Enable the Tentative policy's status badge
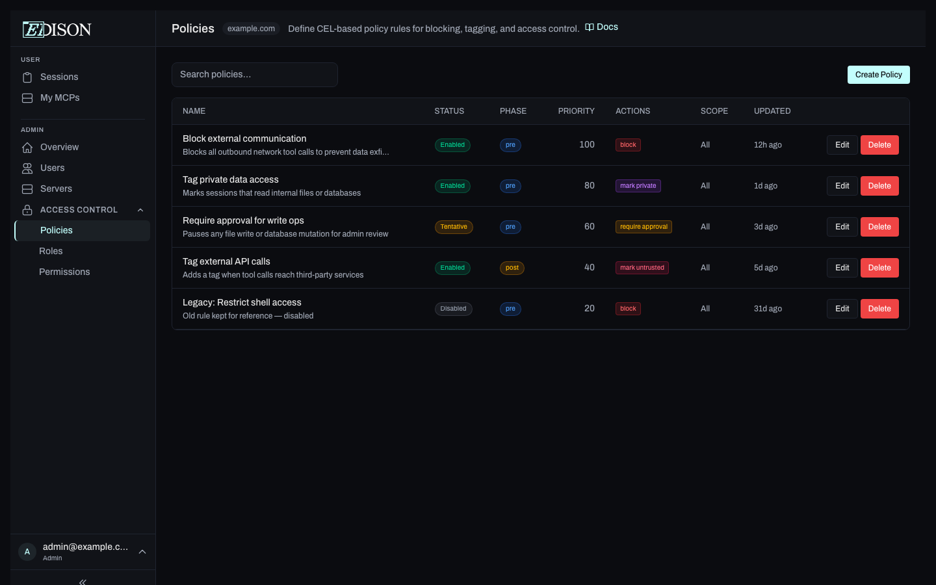The height and width of the screenshot is (585, 936). (x=454, y=227)
